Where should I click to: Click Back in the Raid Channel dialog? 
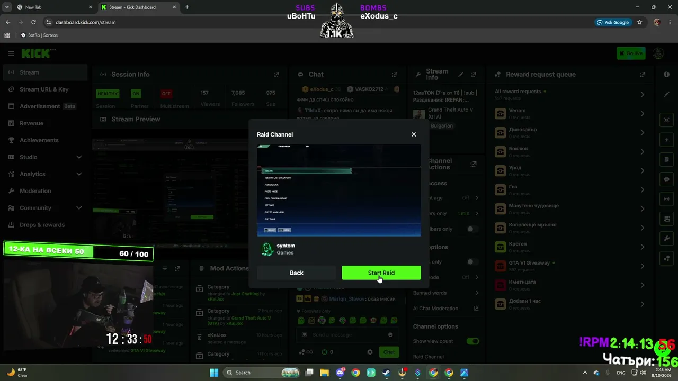(297, 273)
